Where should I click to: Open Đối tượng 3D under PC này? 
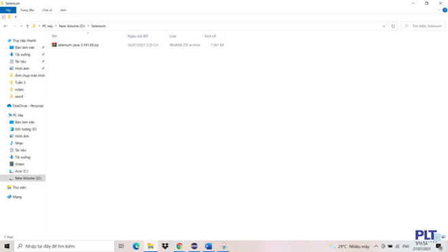click(x=25, y=129)
